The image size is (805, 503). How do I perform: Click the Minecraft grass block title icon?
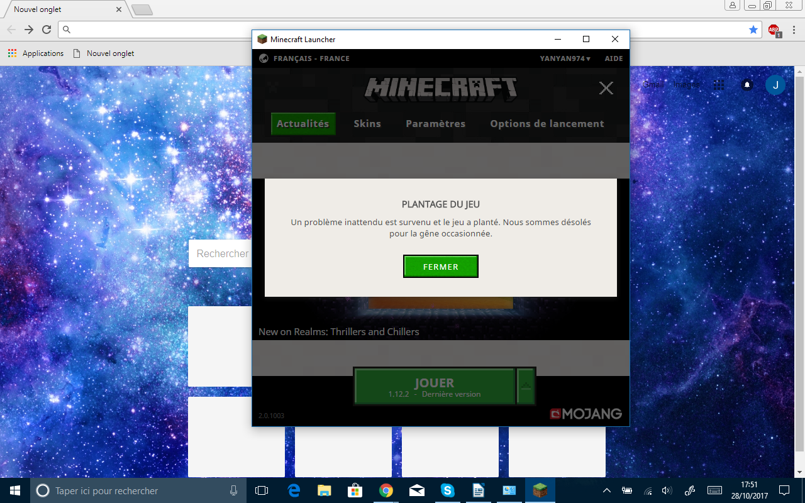tap(262, 39)
